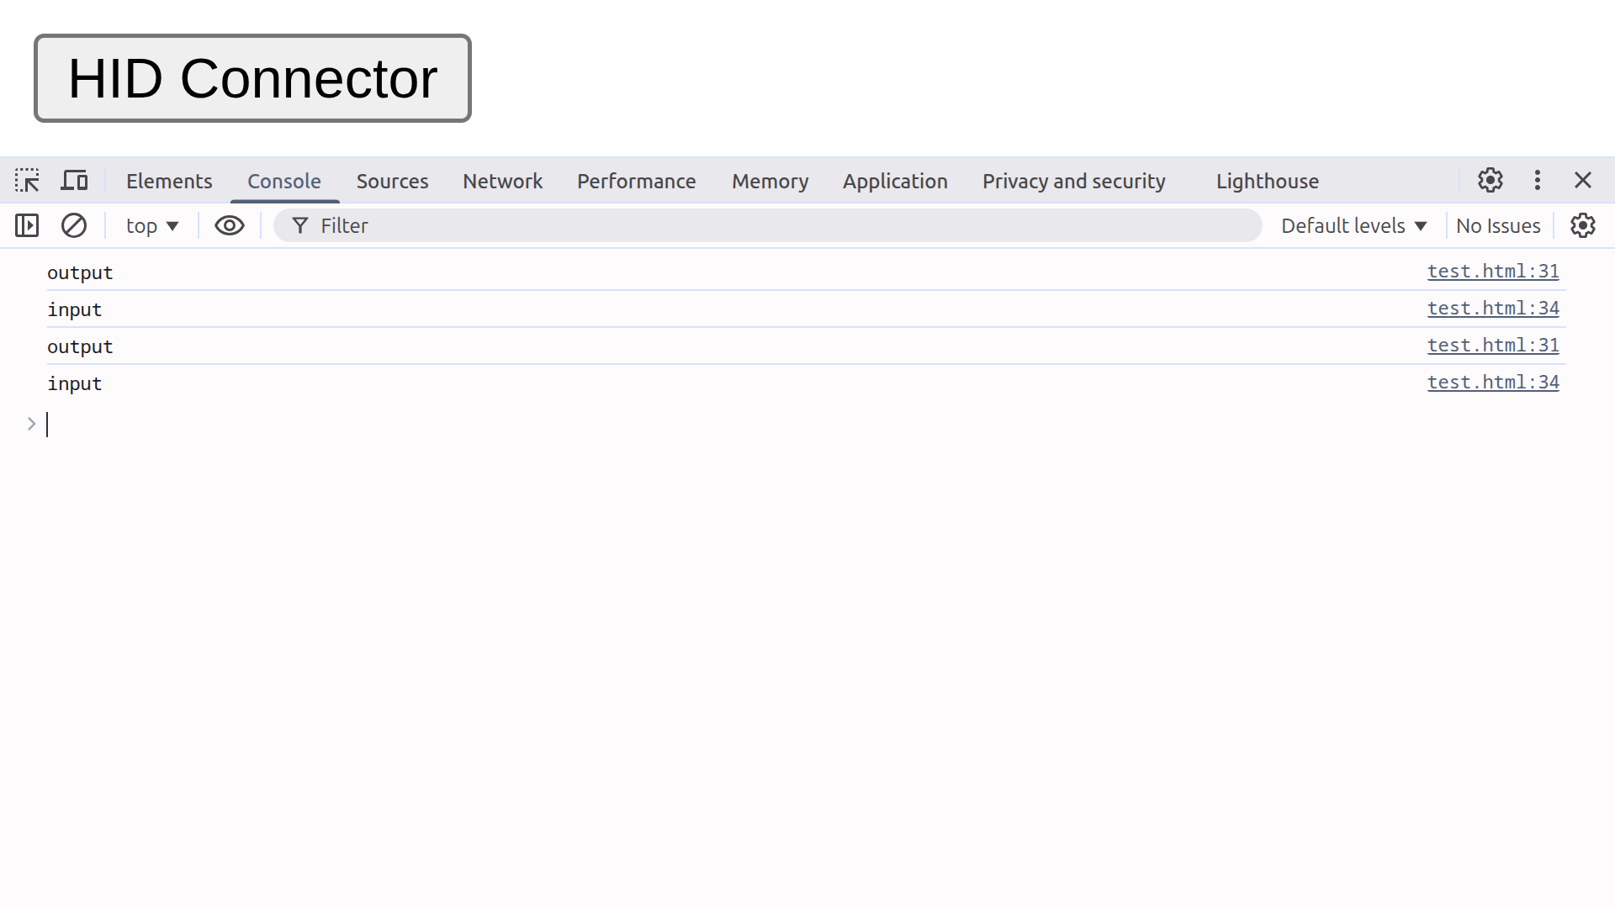This screenshot has width=1615, height=908.
Task: Open the Performance tab
Action: (x=636, y=181)
